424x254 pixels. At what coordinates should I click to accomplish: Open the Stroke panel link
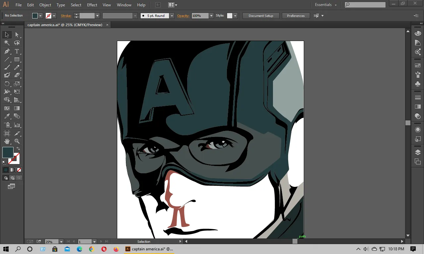click(66, 16)
